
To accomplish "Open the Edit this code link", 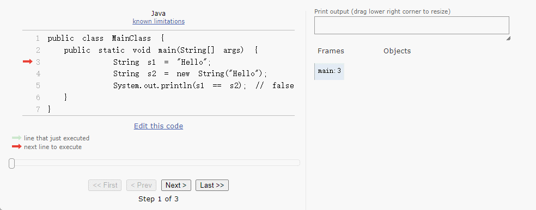I will (x=159, y=126).
